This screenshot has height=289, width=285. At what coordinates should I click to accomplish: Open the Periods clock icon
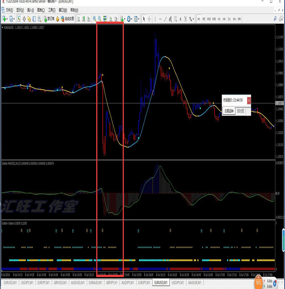(x=129, y=19)
